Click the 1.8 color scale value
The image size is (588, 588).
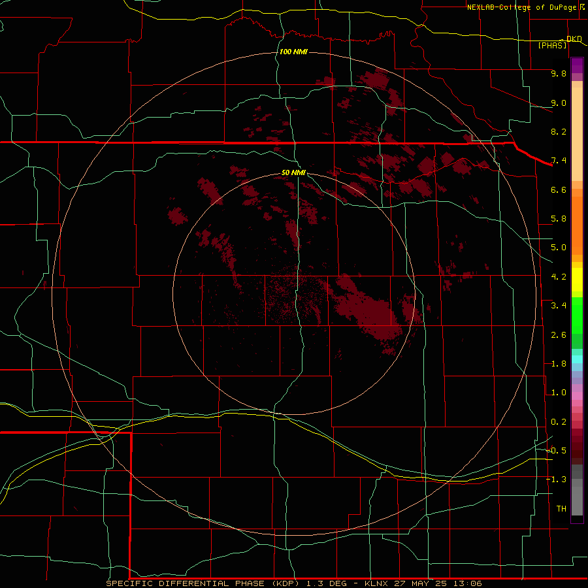tap(559, 364)
